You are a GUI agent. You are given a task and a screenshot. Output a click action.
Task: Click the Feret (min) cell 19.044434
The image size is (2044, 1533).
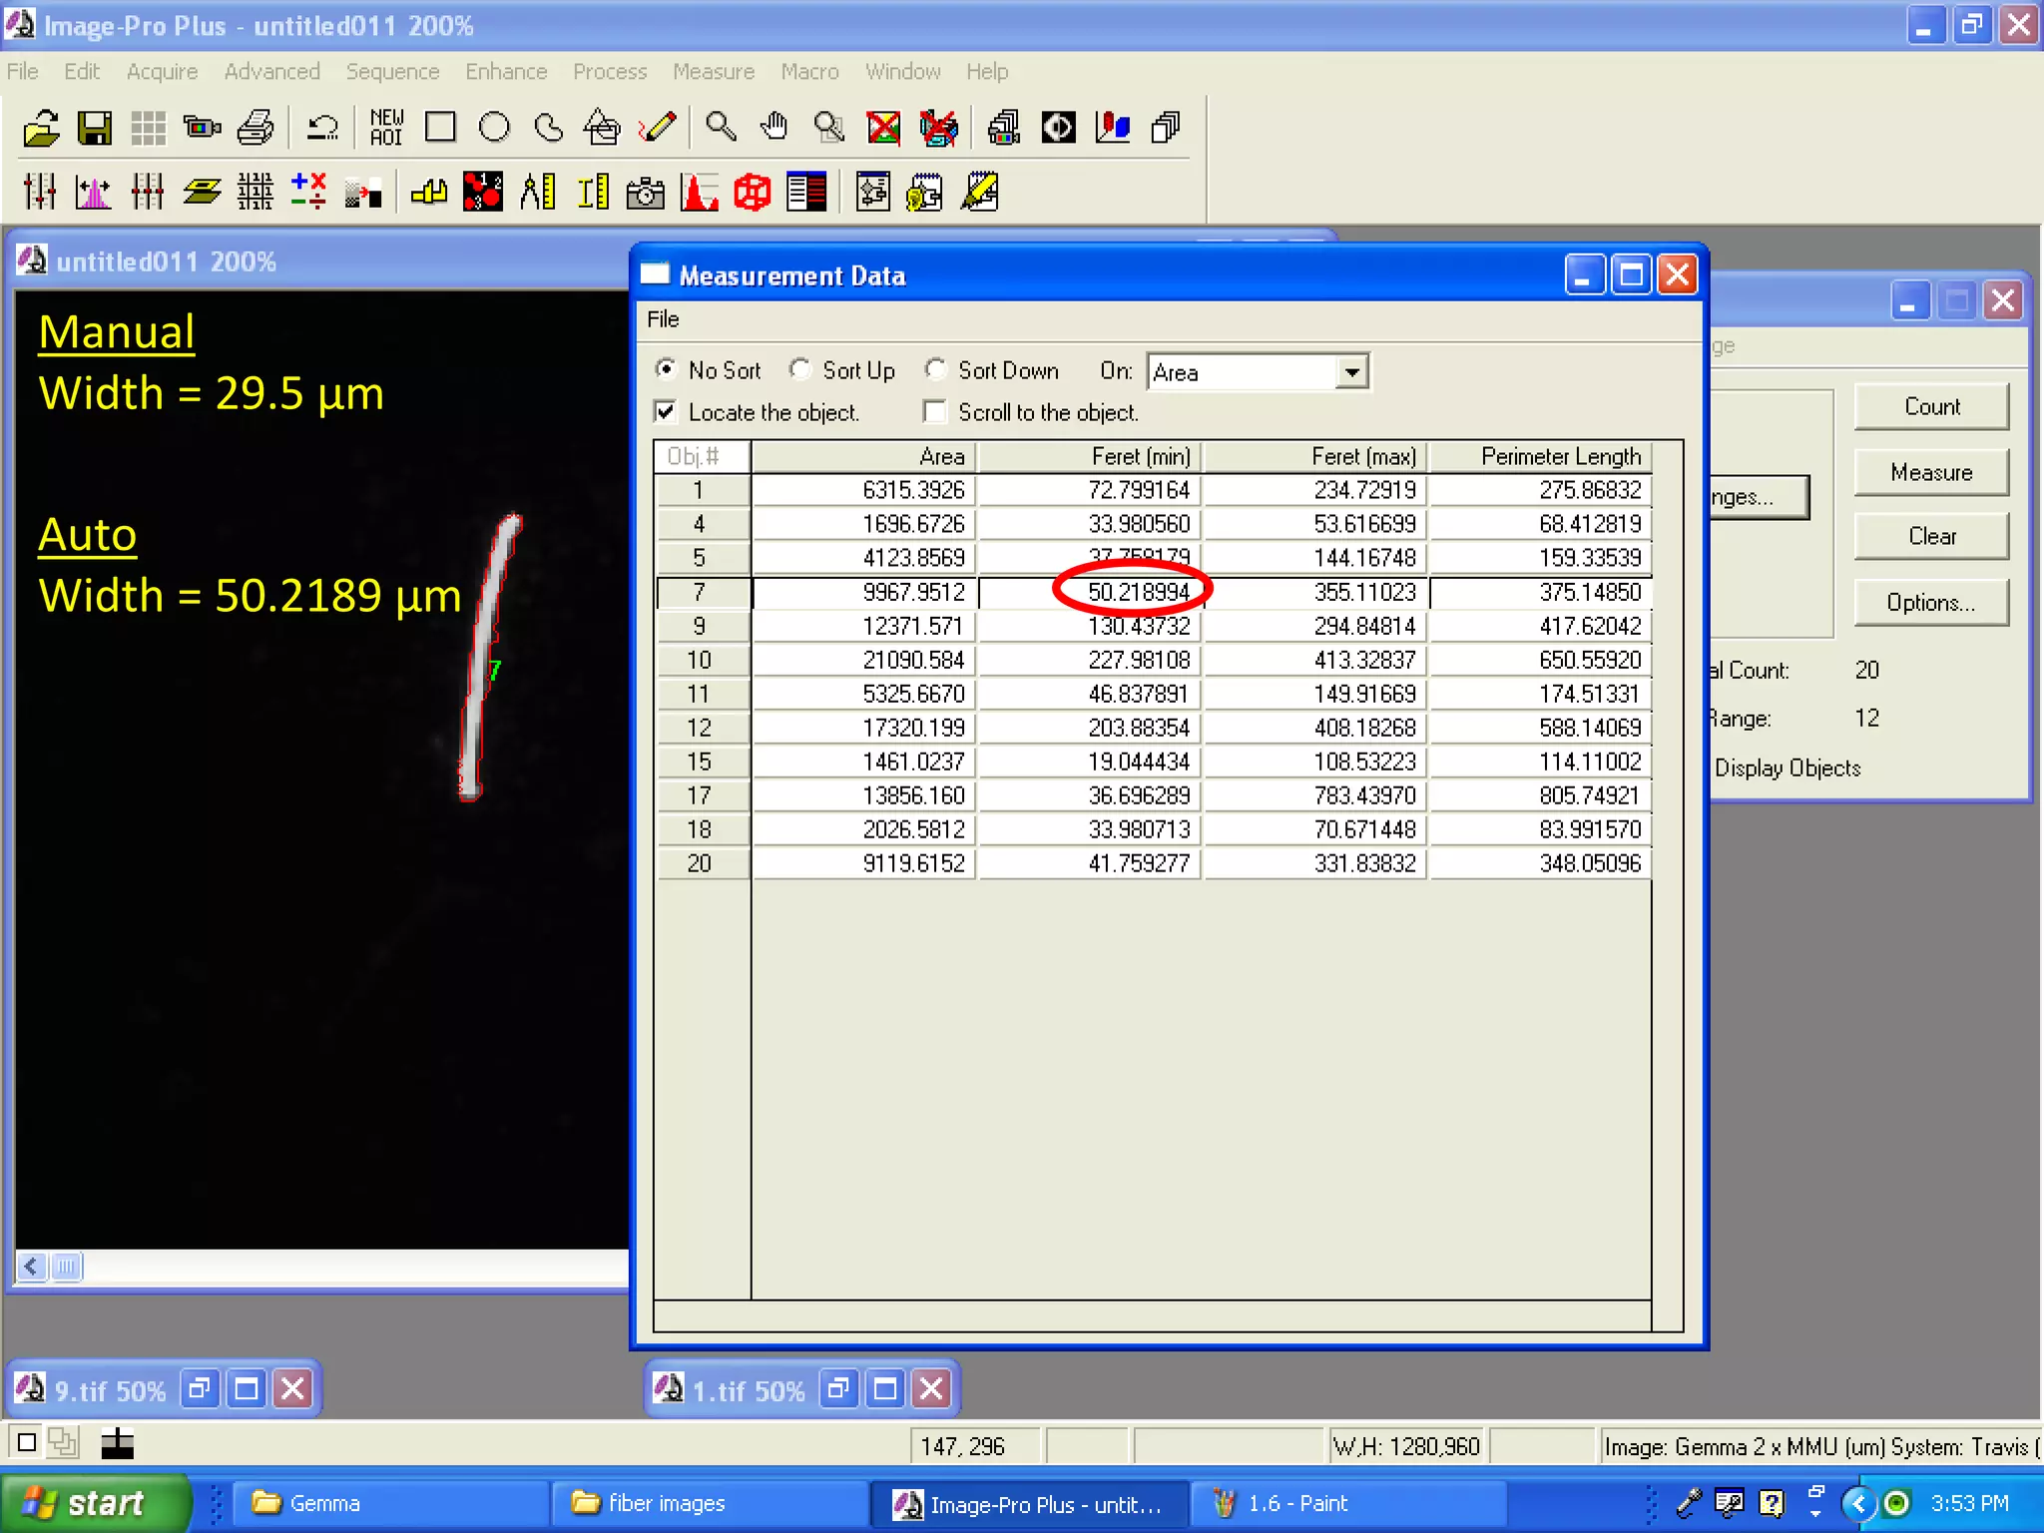1089,763
